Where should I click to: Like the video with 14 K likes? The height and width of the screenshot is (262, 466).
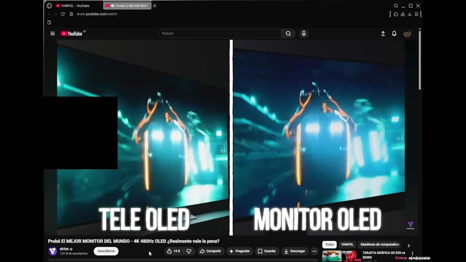pos(173,251)
